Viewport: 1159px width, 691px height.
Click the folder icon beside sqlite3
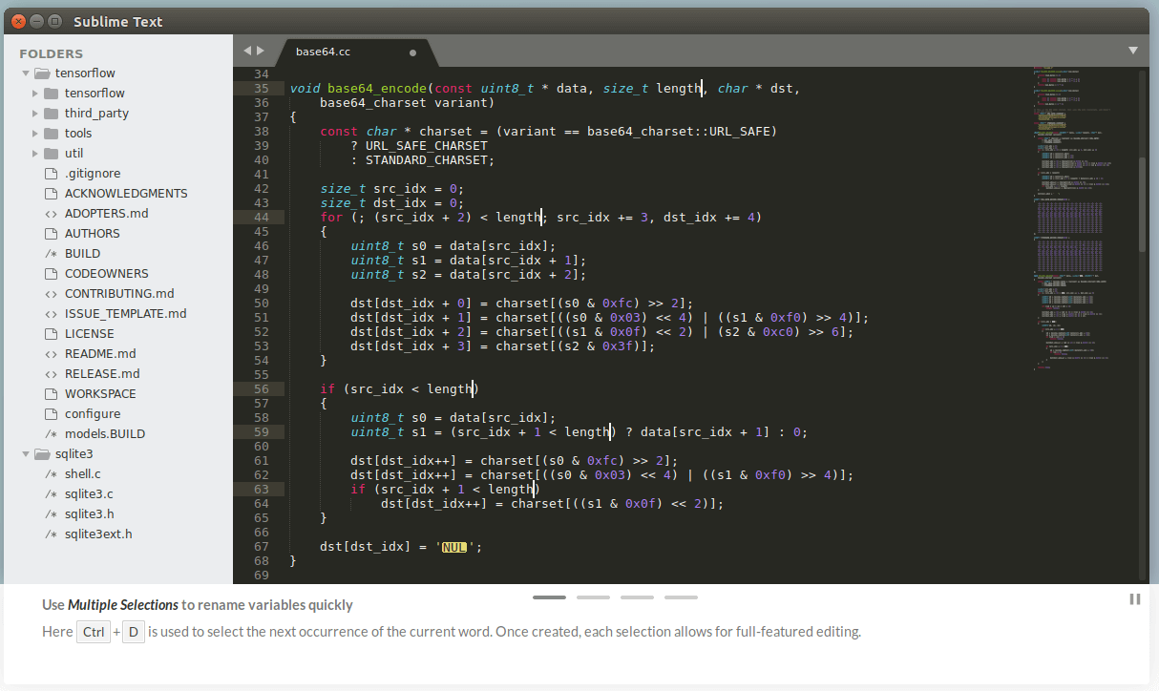[x=42, y=453]
